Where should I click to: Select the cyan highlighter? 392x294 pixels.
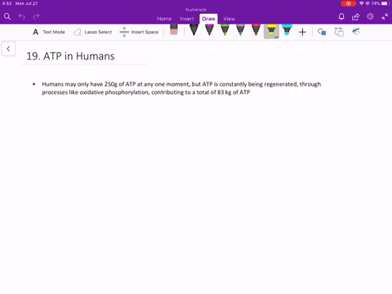click(x=287, y=30)
